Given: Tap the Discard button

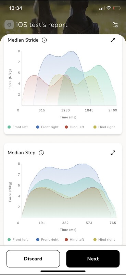Looking at the screenshot, I should 33,259.
